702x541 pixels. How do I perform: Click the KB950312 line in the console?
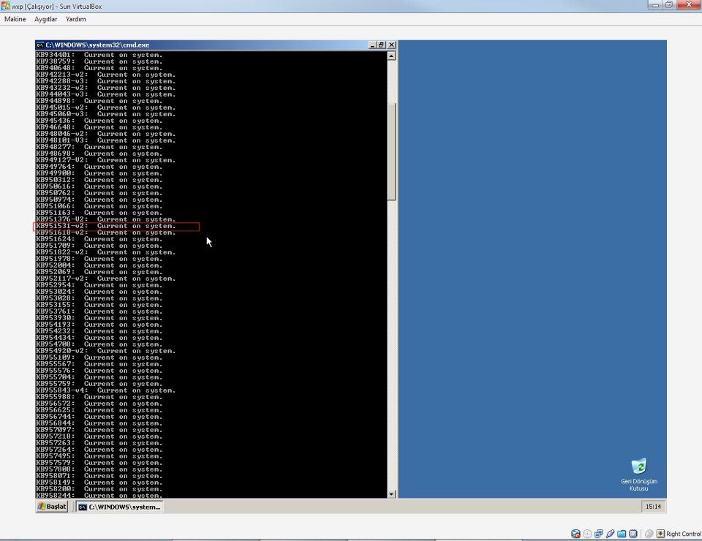tap(99, 180)
